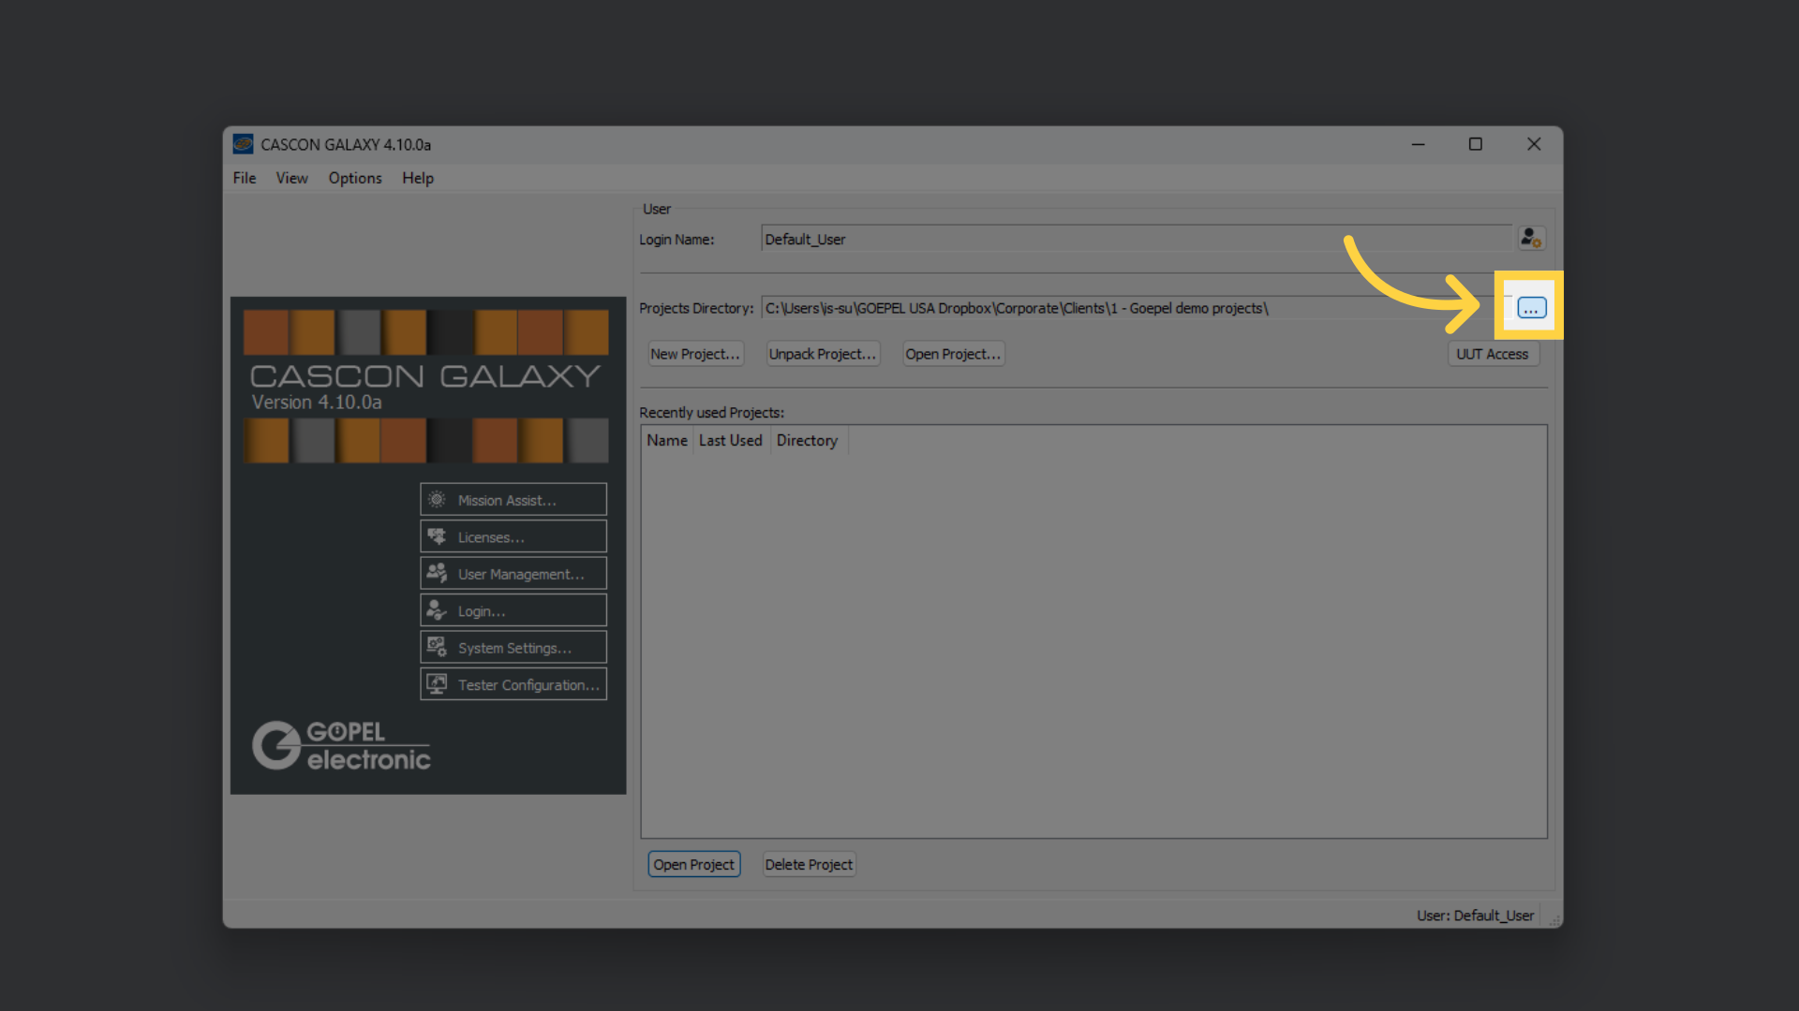The height and width of the screenshot is (1011, 1799).
Task: Click the Login Name field showing Default_User
Action: (1136, 239)
